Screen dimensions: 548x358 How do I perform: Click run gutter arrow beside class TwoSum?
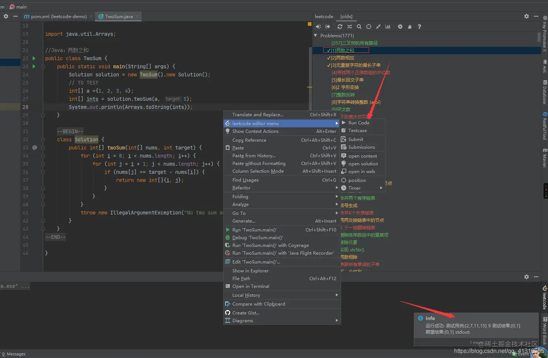34,58
